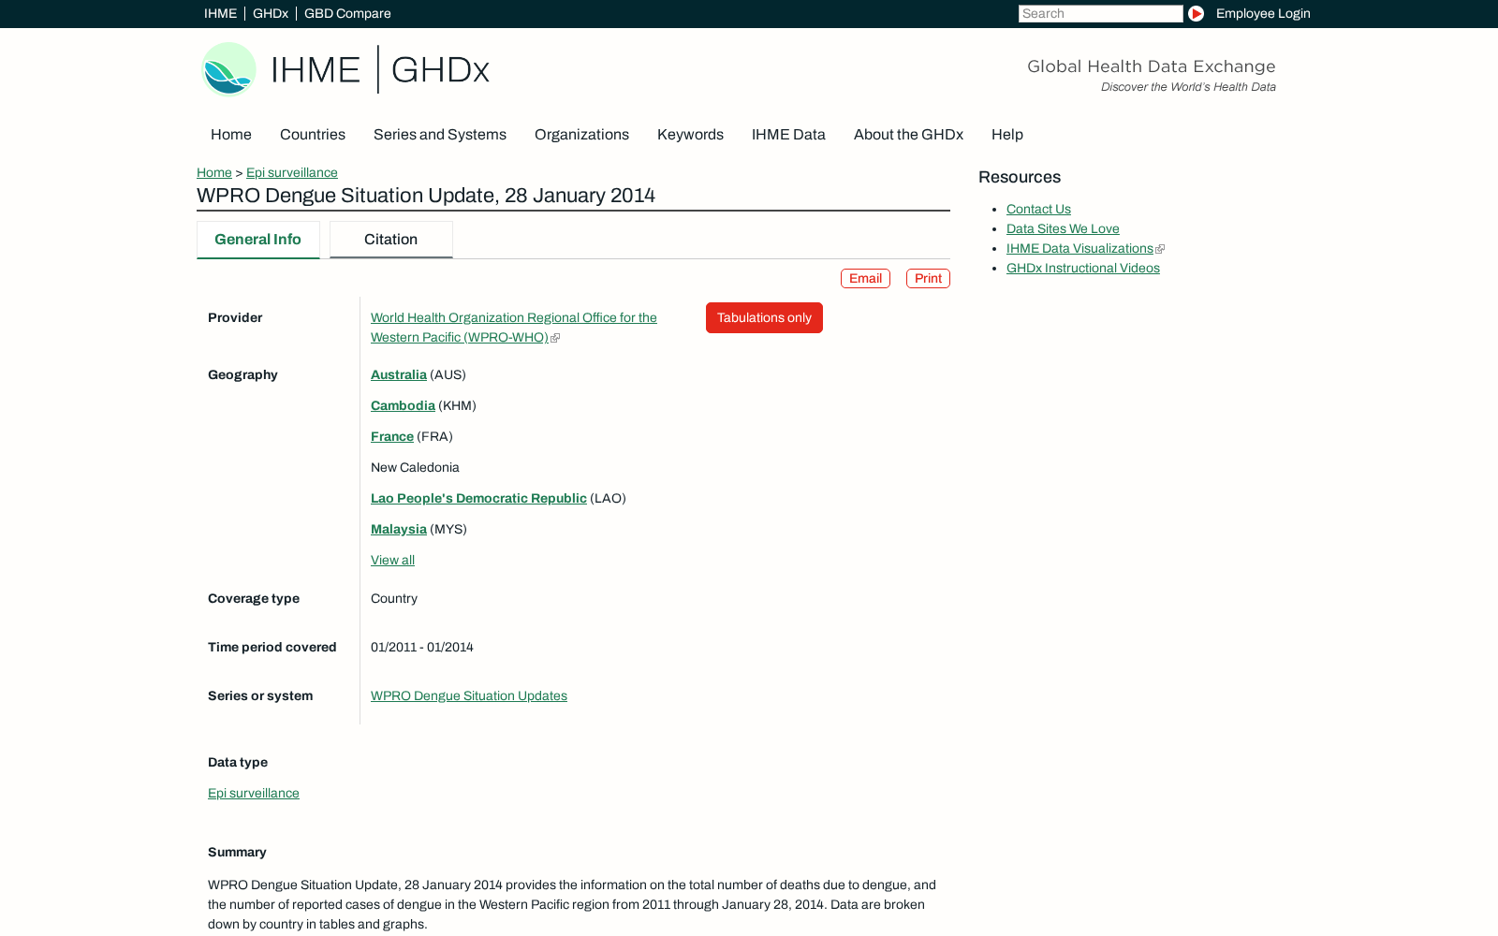The width and height of the screenshot is (1498, 936).
Task: Click the GHDx header logo text
Action: click(x=440, y=70)
